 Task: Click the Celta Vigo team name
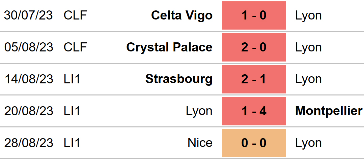pos(182,15)
